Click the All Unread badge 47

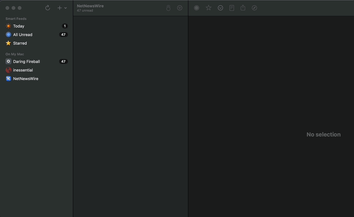63,35
